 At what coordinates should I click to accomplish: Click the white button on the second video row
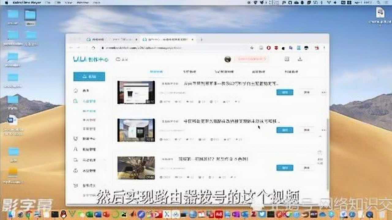(x=307, y=130)
